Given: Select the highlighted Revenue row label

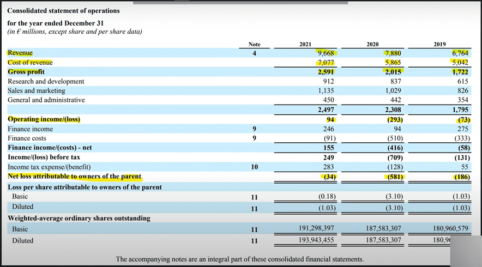Looking at the screenshot, I should pyautogui.click(x=20, y=53).
